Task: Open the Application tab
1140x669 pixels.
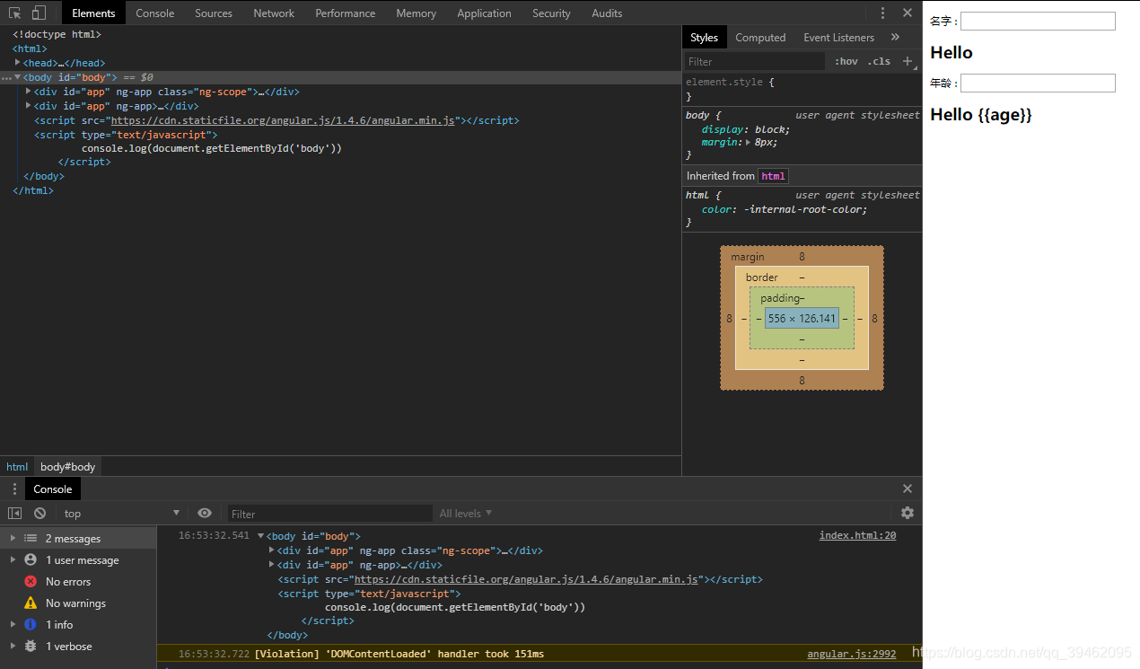Action: click(x=484, y=13)
